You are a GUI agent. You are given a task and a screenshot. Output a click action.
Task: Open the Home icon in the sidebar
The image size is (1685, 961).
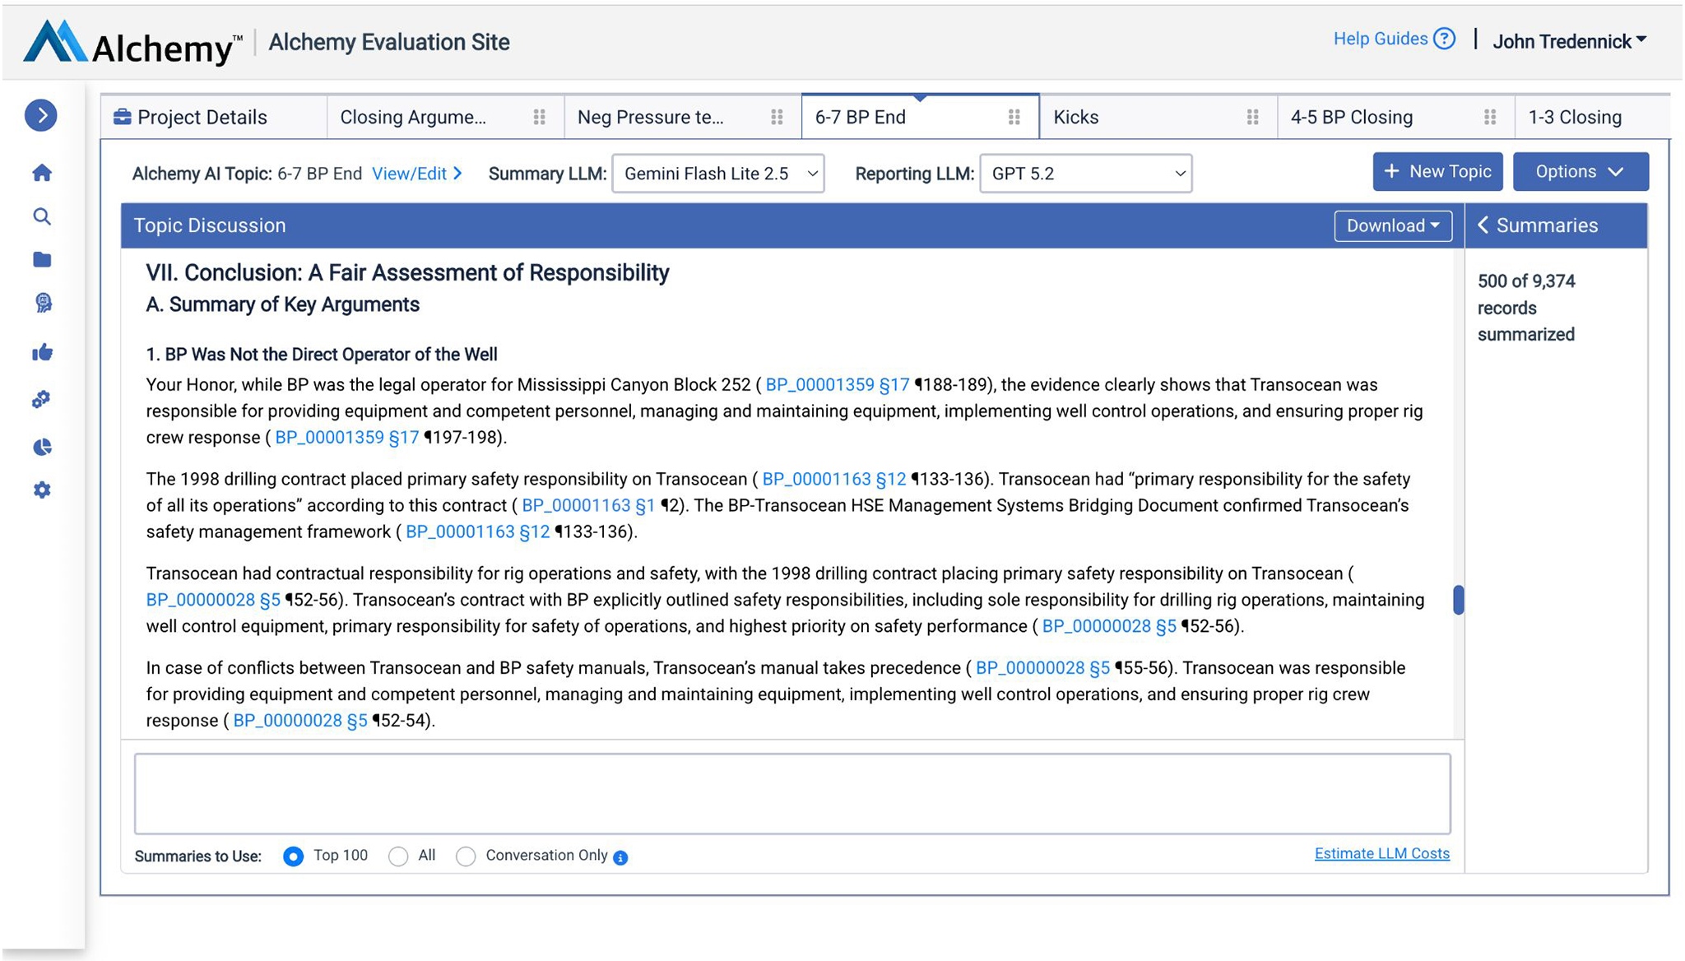[x=42, y=173]
